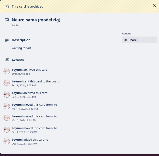Click the 'in list' text under the title

(16, 25)
